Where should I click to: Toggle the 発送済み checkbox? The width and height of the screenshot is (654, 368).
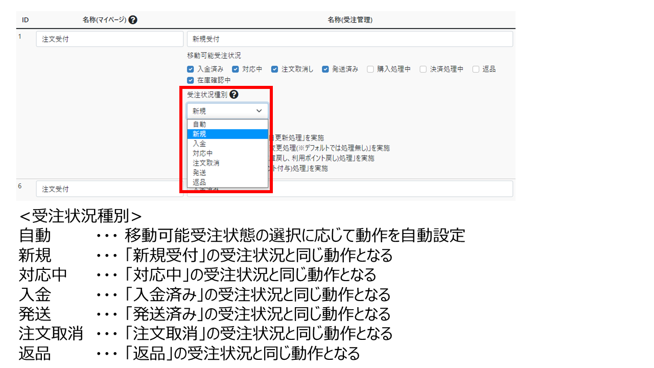click(x=325, y=69)
